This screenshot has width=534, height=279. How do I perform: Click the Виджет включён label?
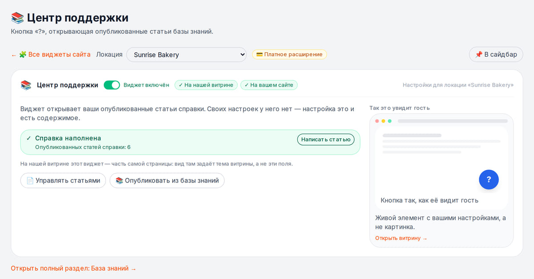(x=146, y=85)
